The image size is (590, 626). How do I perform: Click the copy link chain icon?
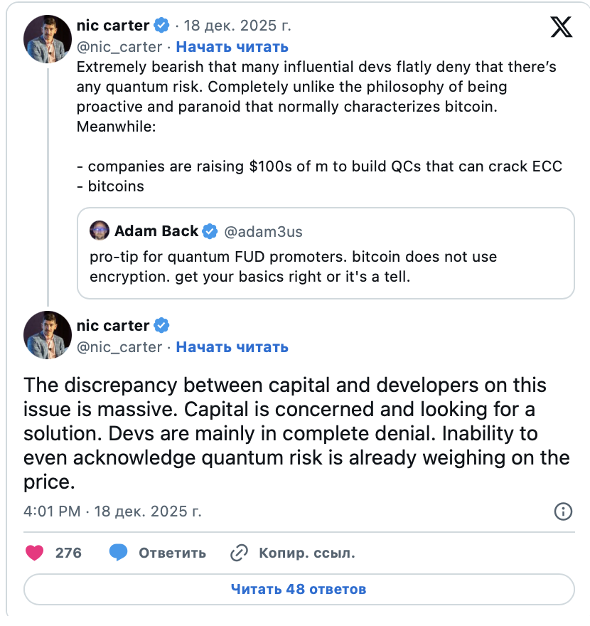pyautogui.click(x=240, y=553)
